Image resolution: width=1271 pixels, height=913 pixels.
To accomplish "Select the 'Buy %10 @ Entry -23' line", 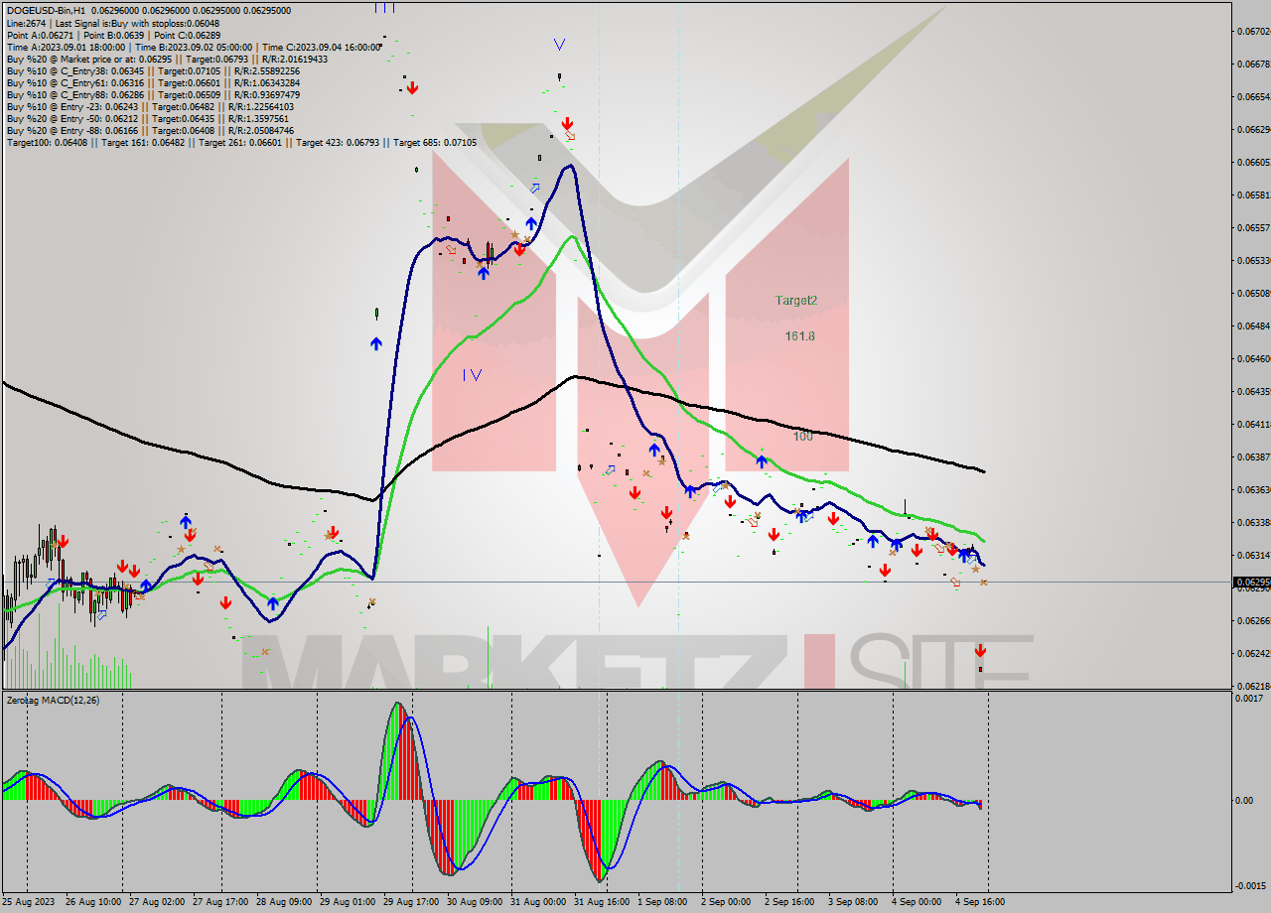I will click(150, 106).
